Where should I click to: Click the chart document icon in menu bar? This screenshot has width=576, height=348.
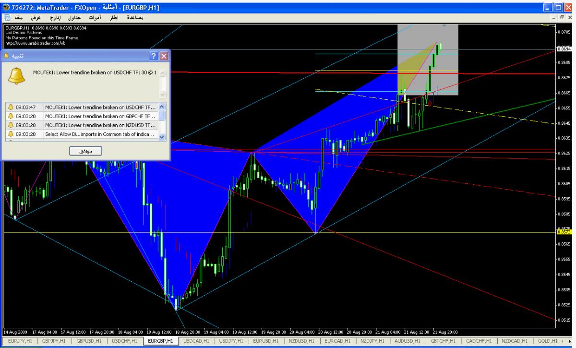point(7,18)
